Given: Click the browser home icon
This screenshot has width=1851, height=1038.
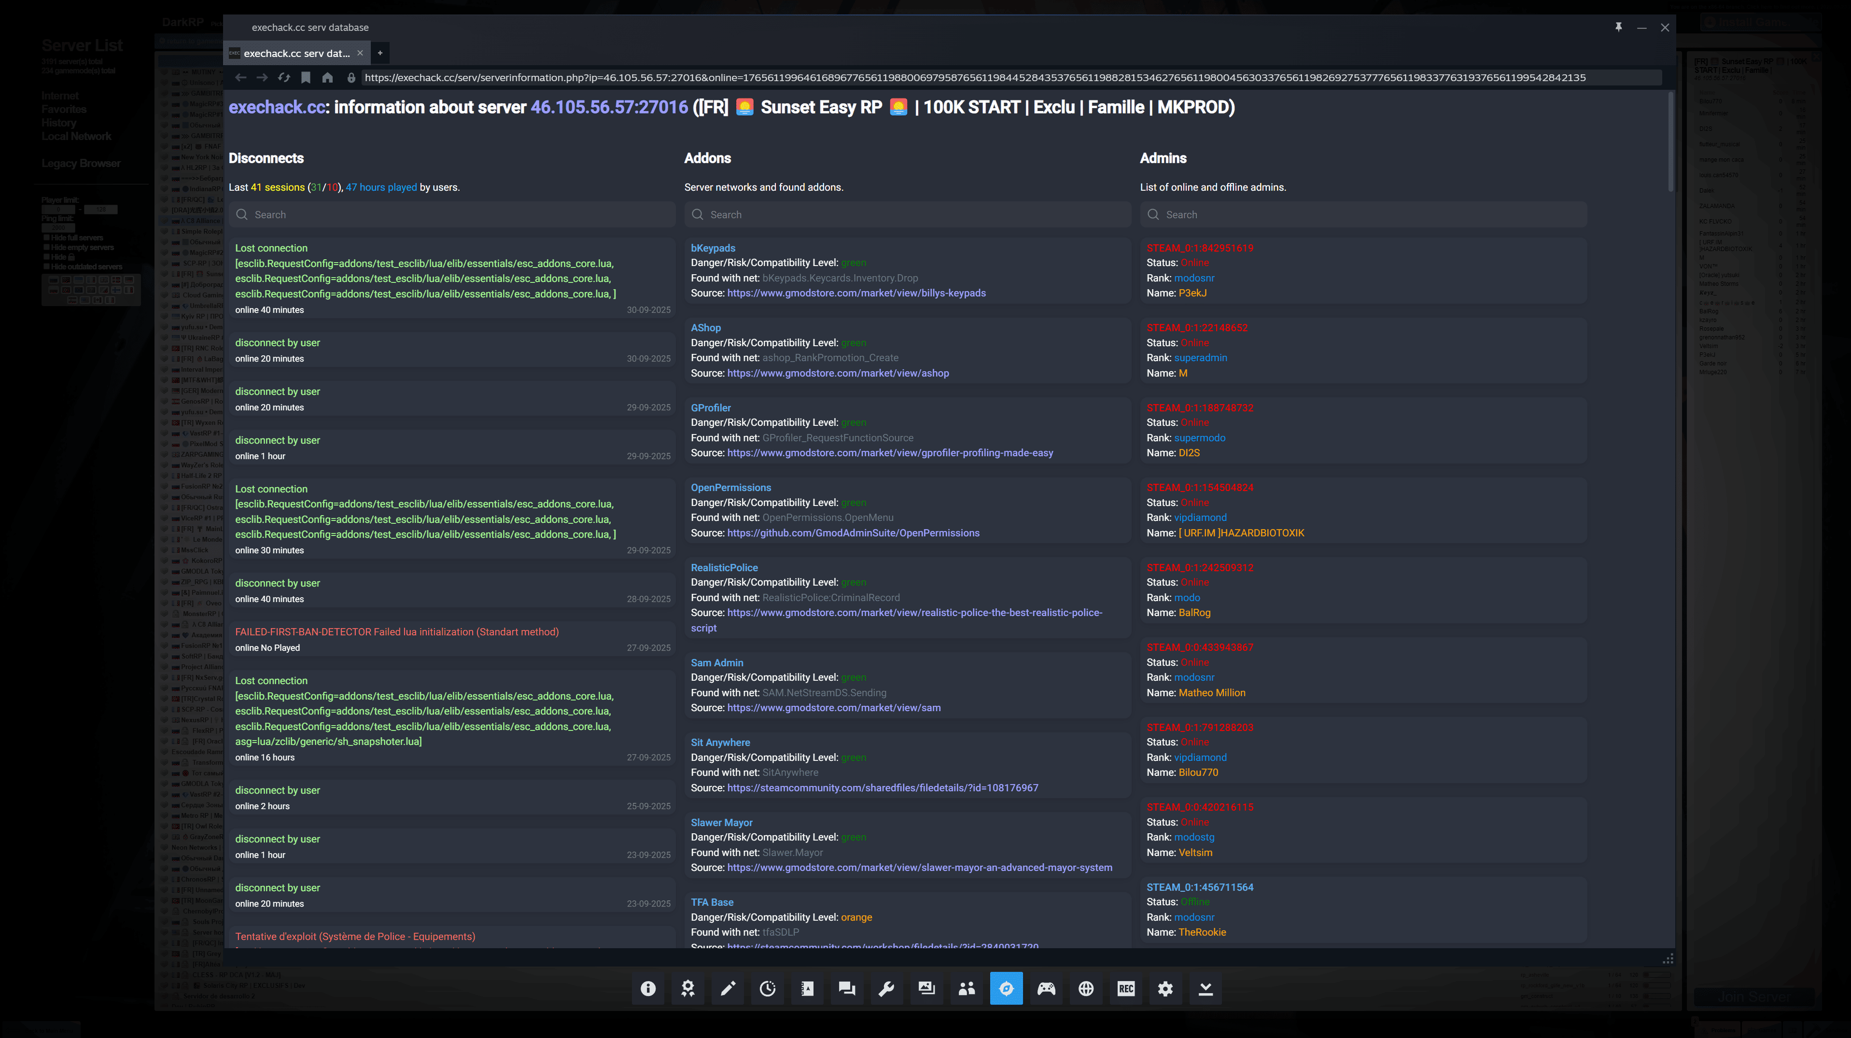Looking at the screenshot, I should click(328, 78).
